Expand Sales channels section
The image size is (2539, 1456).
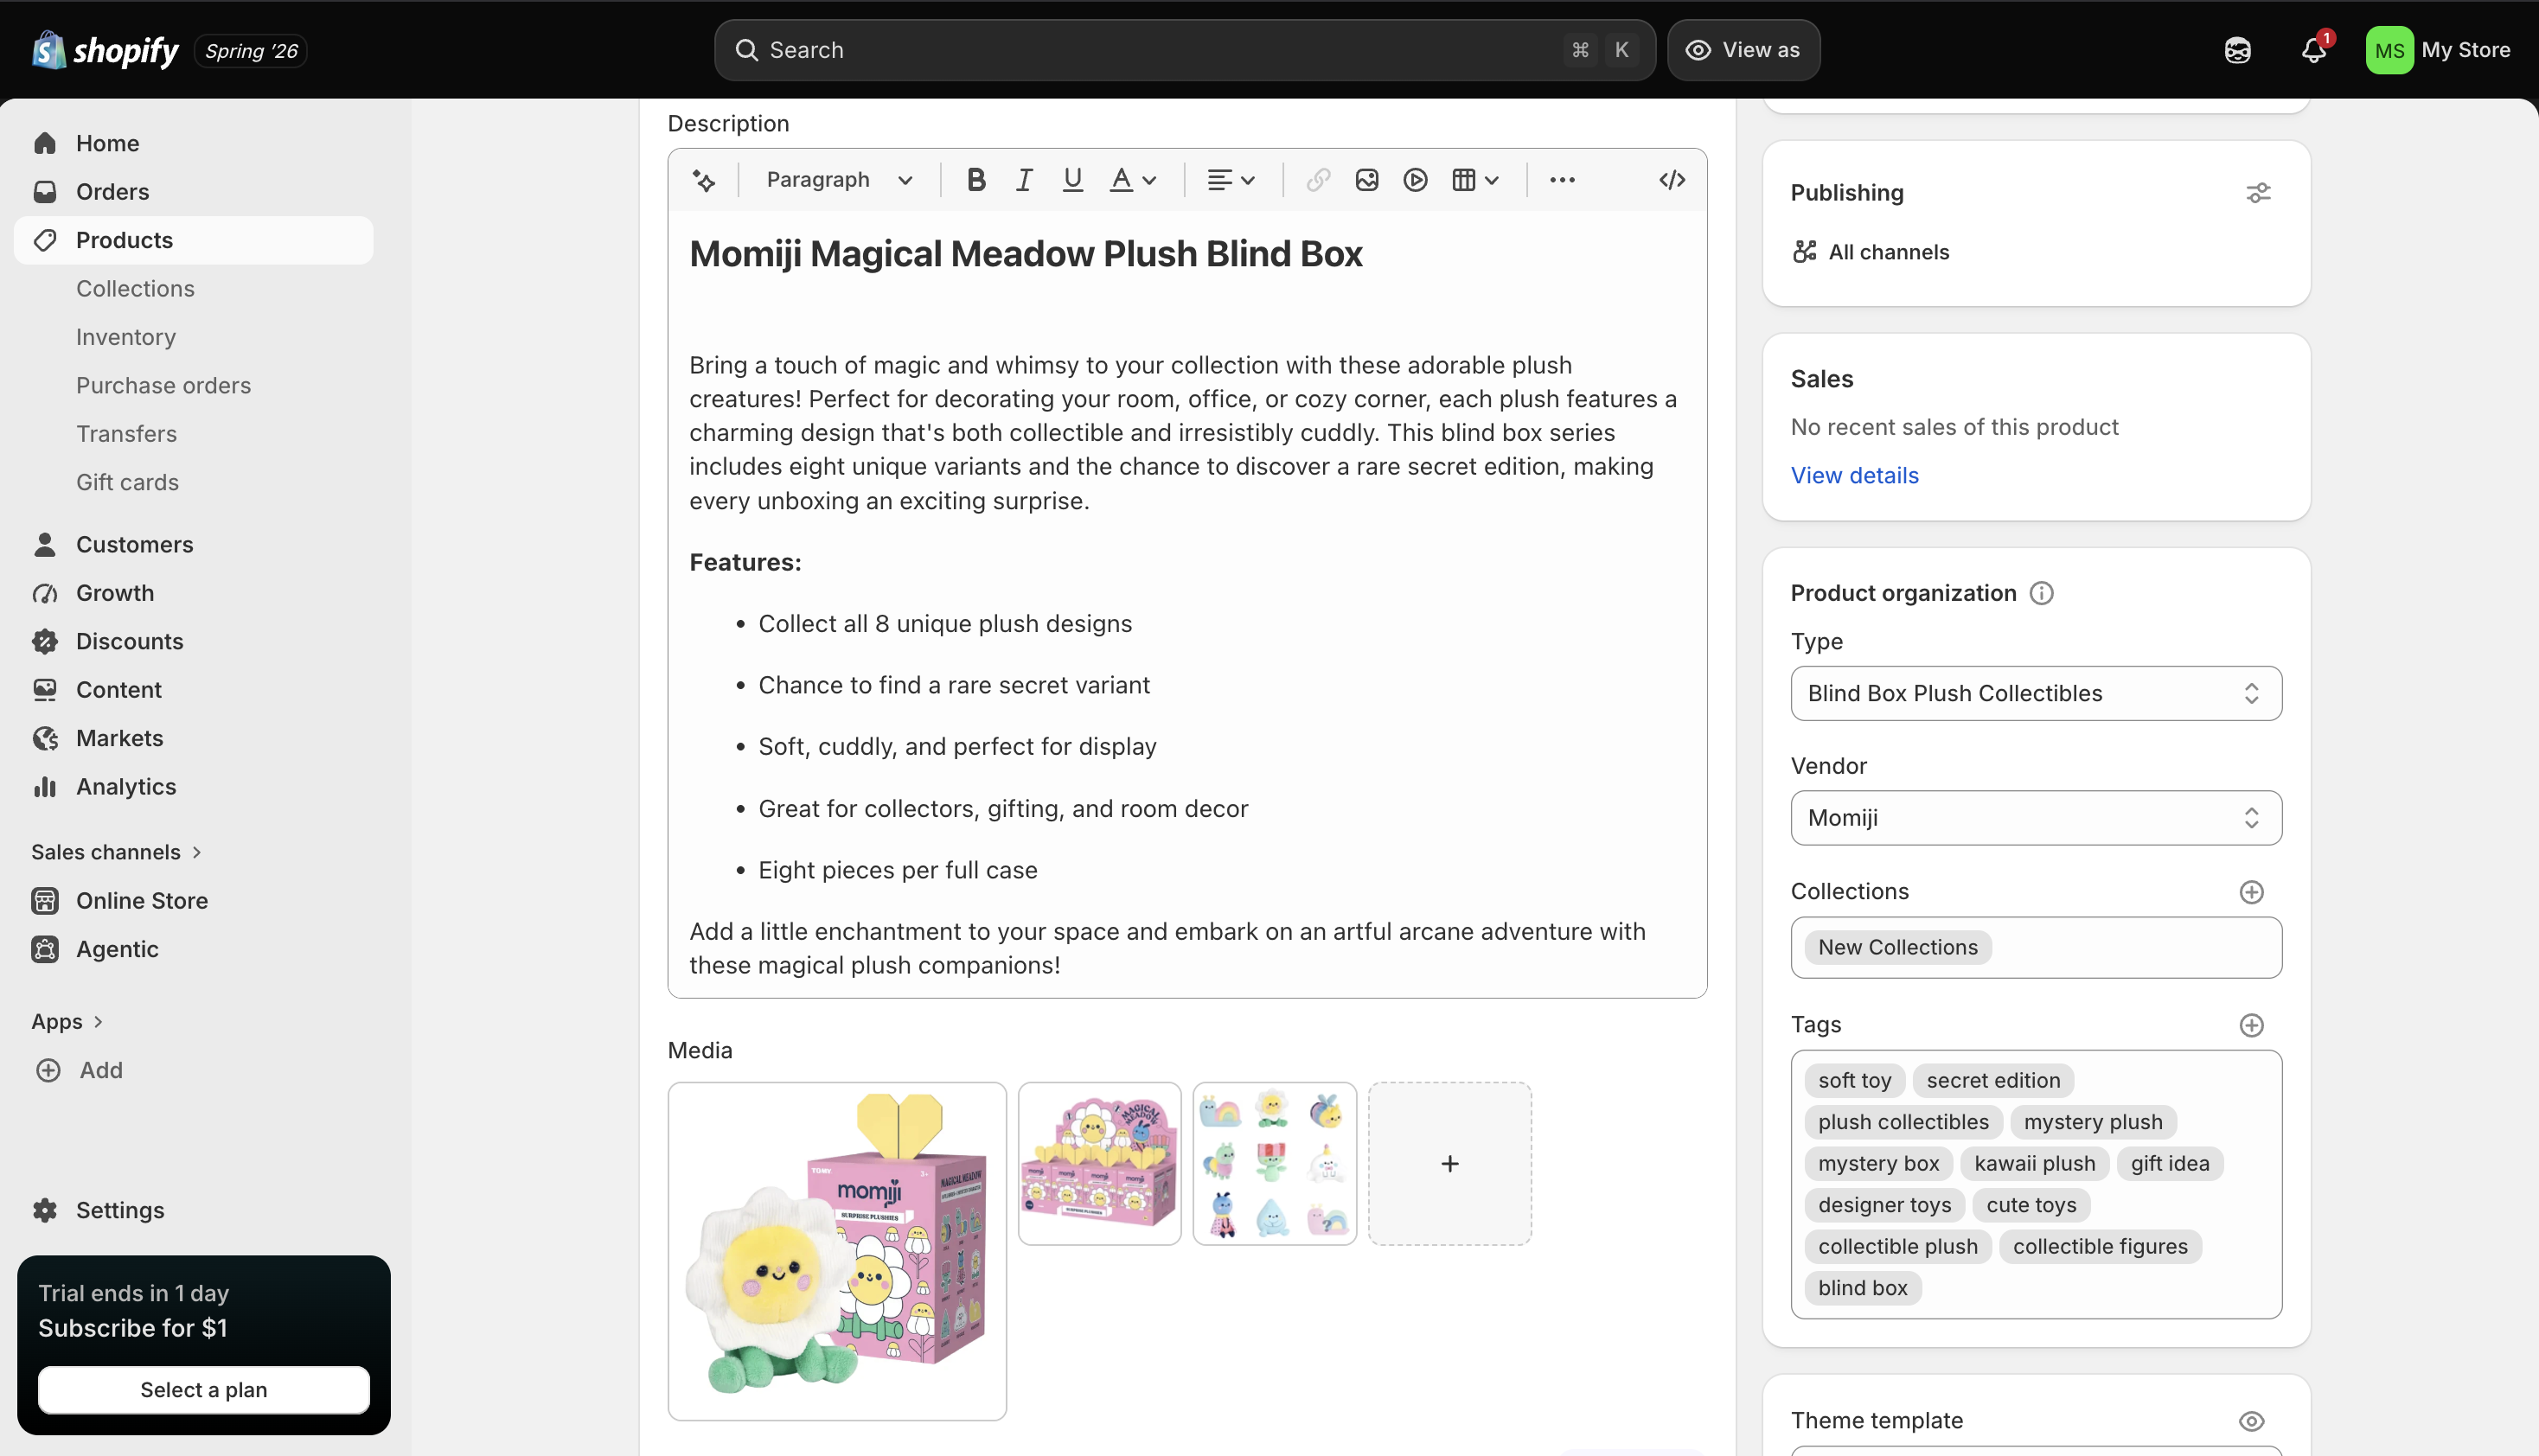coord(117,852)
